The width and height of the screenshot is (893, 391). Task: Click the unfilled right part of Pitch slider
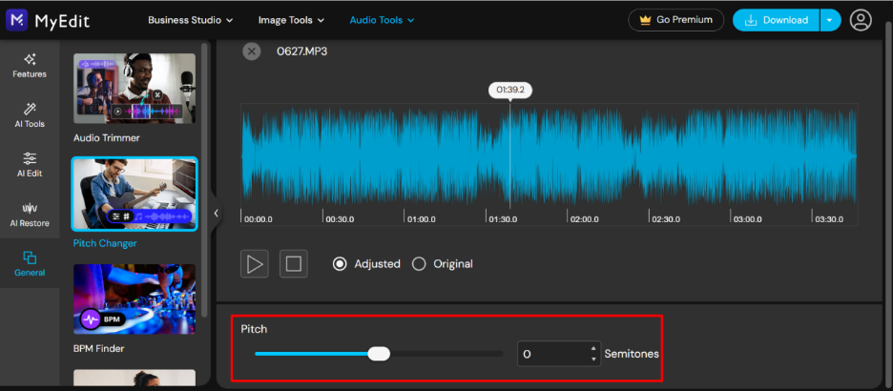[446, 354]
